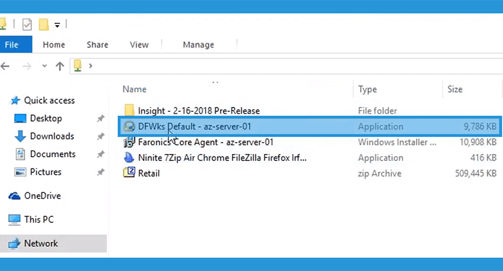Open the Share ribbon tab
Viewport: 503px width, 271px height.
pos(97,45)
